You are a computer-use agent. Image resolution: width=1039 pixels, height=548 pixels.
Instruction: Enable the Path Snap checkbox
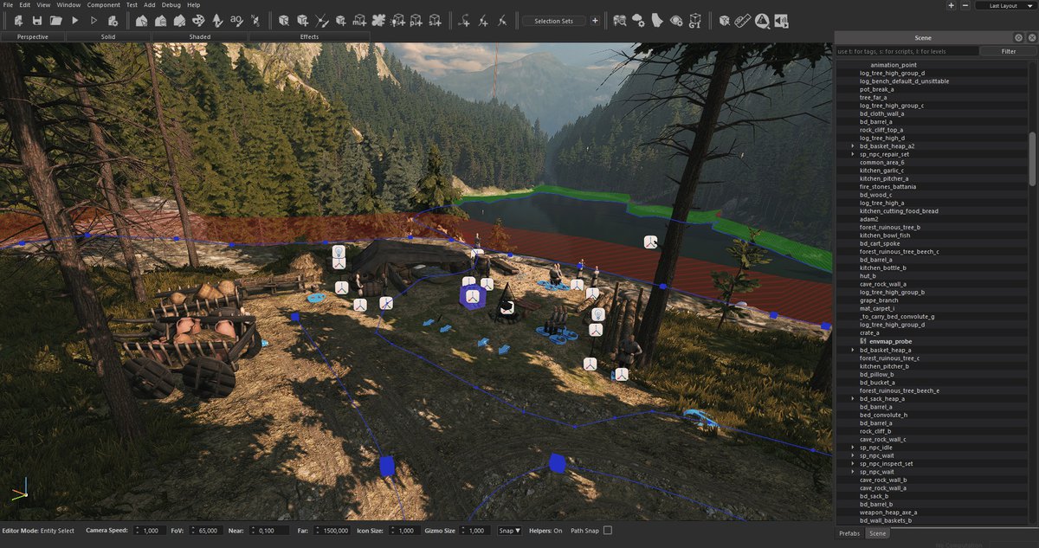607,531
